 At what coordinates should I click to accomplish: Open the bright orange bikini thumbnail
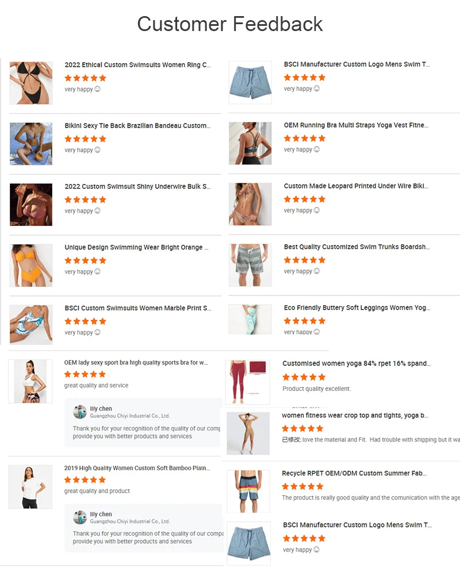[x=31, y=266]
